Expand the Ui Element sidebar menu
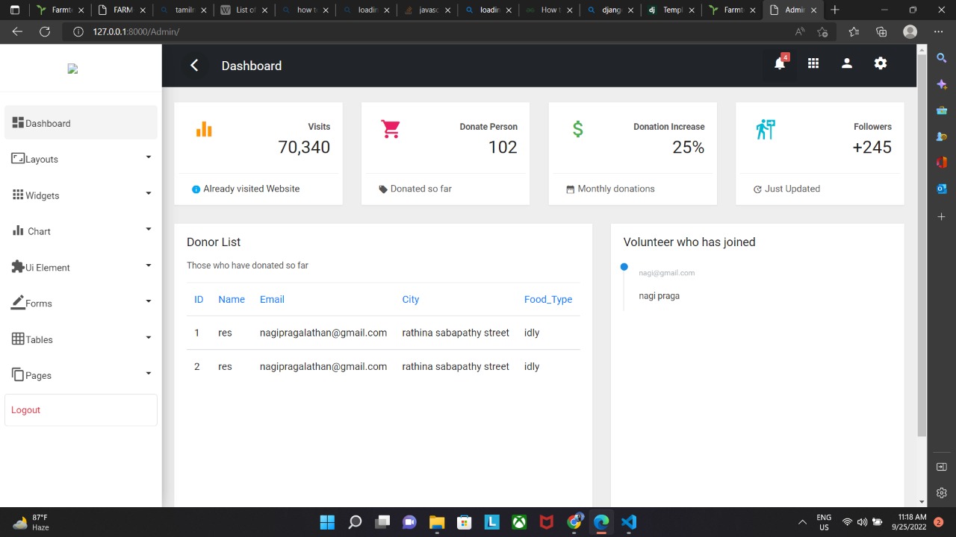 [81, 267]
